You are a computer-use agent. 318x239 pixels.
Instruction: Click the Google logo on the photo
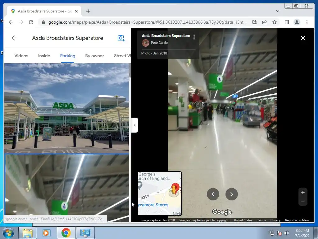(222, 212)
